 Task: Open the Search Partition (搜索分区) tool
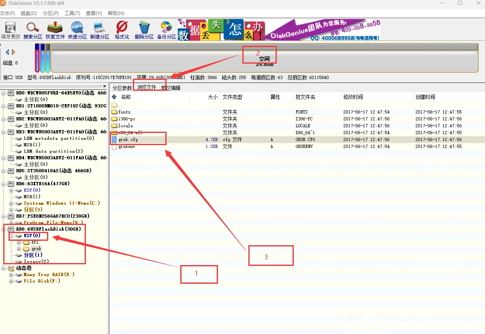(x=33, y=30)
